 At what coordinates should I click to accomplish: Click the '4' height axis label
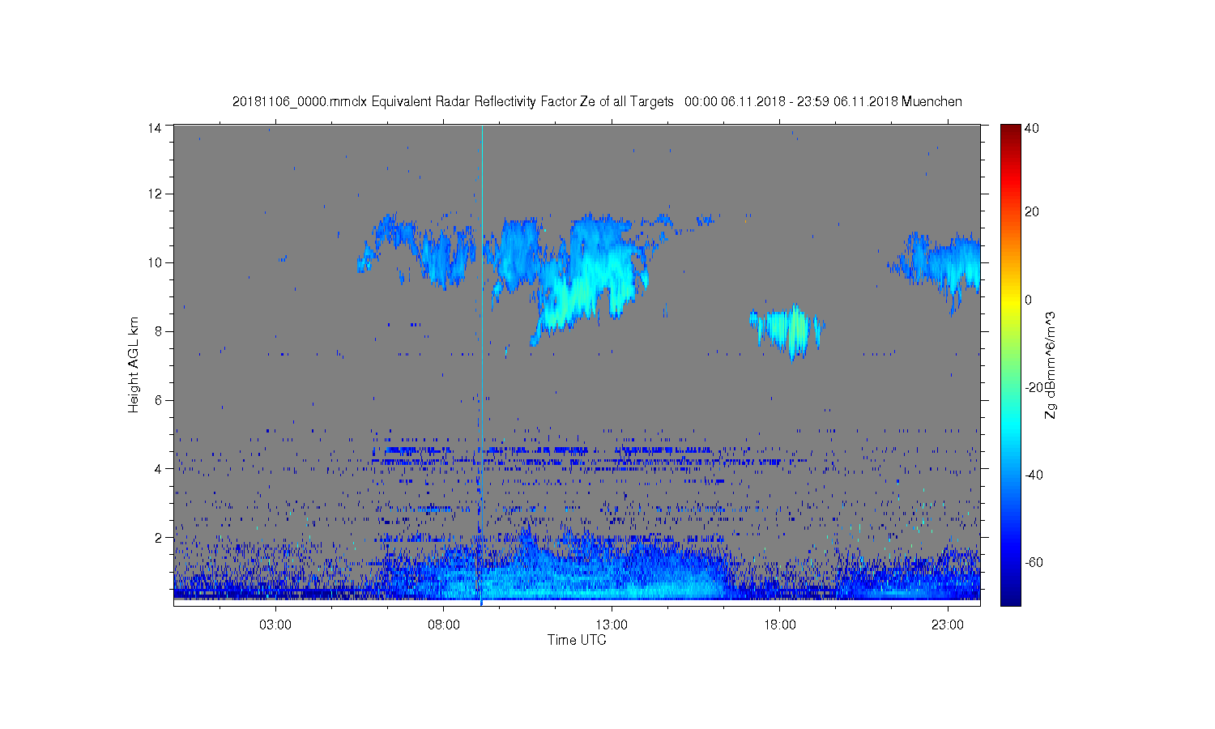[x=159, y=468]
